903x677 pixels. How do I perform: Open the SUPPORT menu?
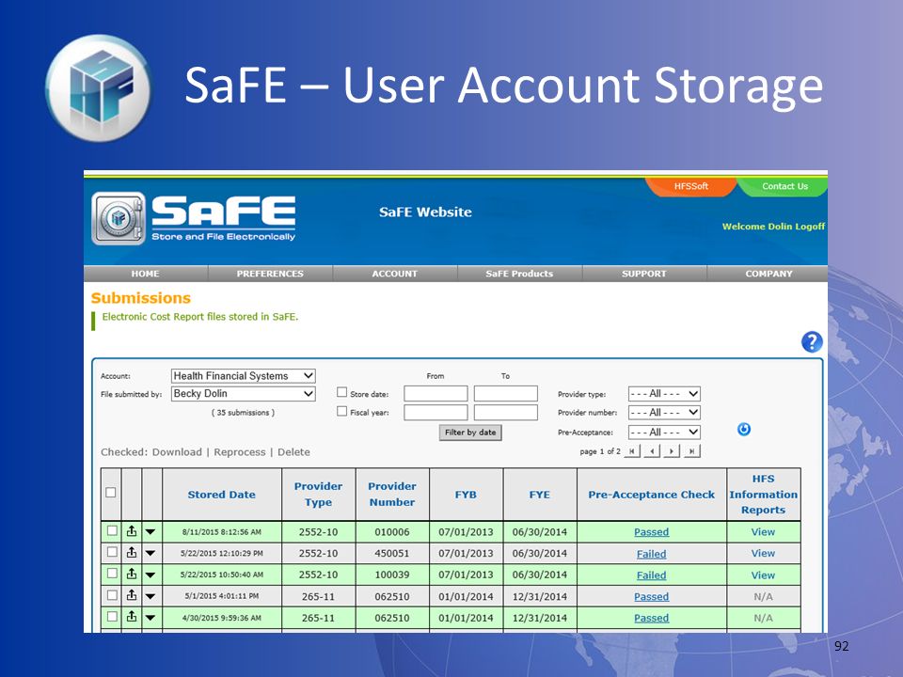point(643,274)
